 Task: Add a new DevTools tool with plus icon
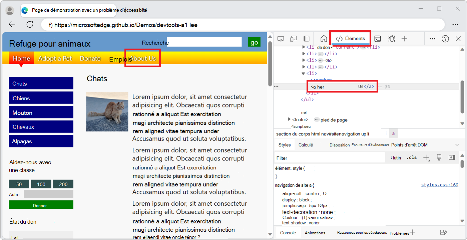[x=404, y=39]
